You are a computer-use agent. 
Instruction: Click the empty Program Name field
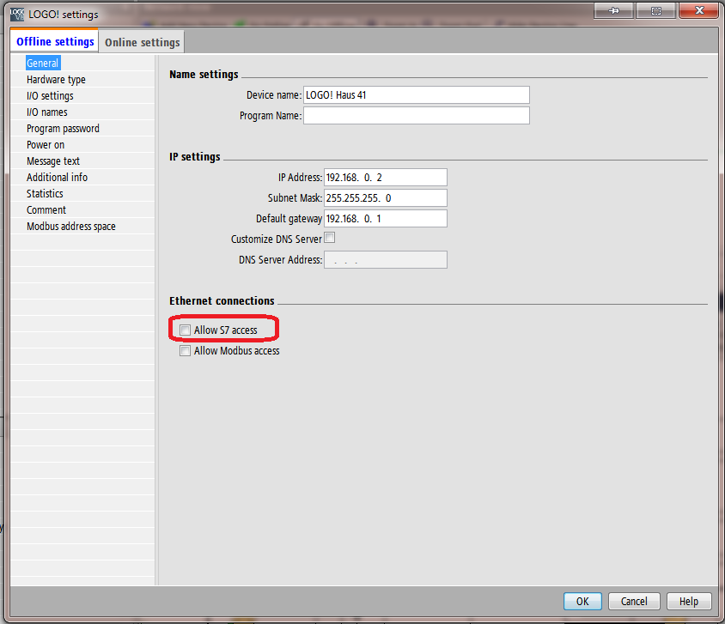[x=416, y=116]
